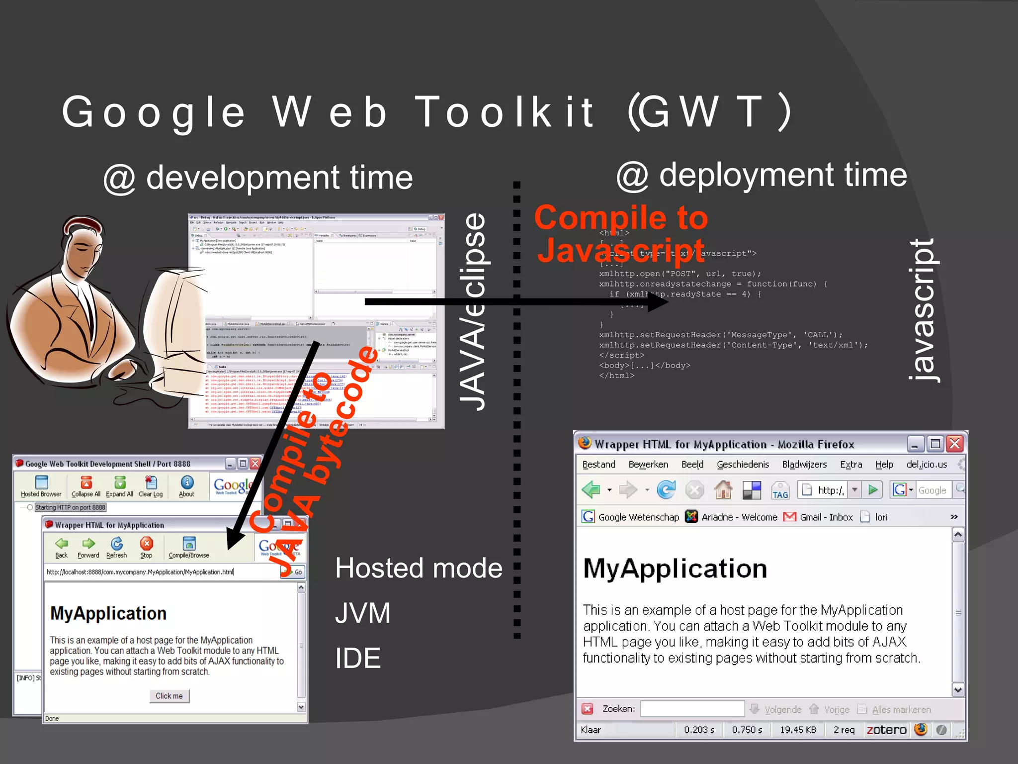The height and width of the screenshot is (764, 1018).
Task: Open Google Wetenschap bookmark
Action: point(630,517)
